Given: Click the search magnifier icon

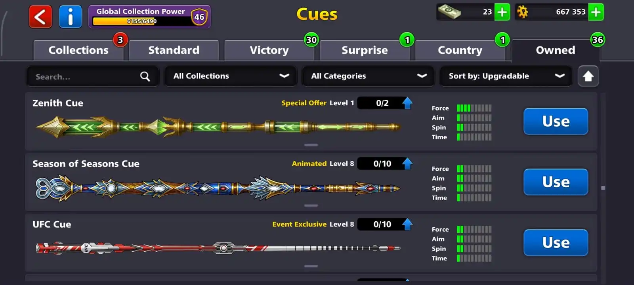Looking at the screenshot, I should (145, 76).
